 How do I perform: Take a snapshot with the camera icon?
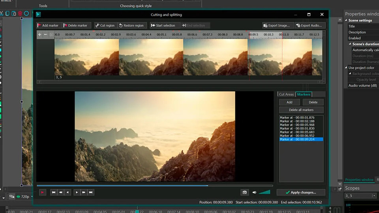click(245, 192)
